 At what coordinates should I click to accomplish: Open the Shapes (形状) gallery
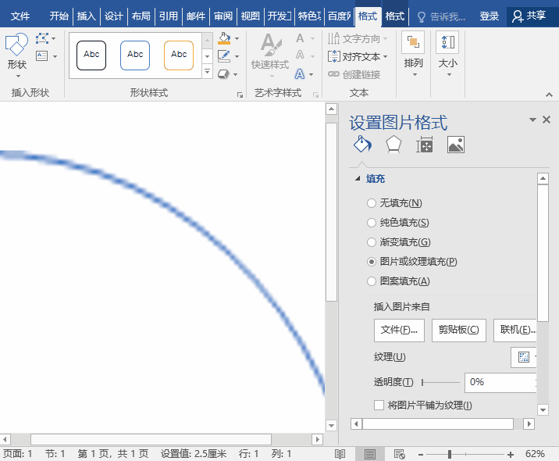tap(16, 55)
